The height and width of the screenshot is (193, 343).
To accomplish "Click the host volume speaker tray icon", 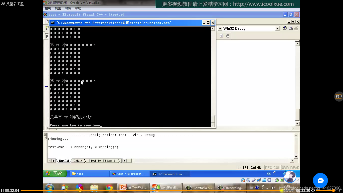I will [x=273, y=188].
